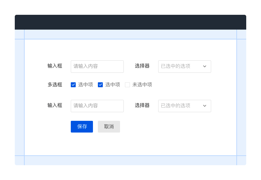
Task: Click the chevron arrow in the second 选择器
Action: pos(205,106)
